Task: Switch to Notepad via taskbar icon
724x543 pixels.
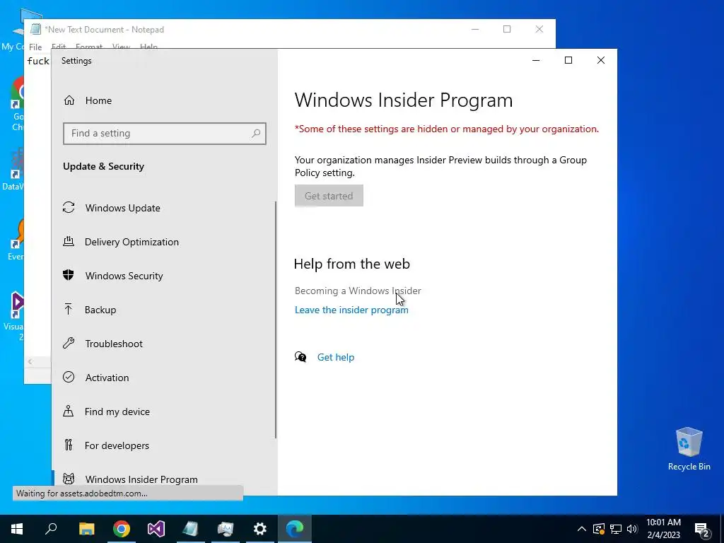Action: click(190, 529)
